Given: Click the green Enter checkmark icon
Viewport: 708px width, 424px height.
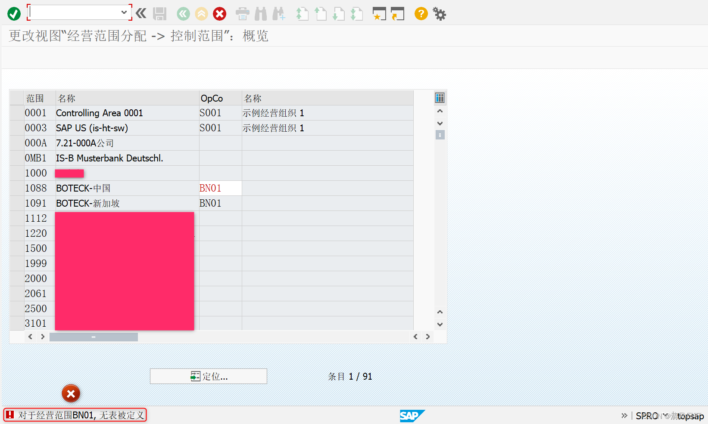Looking at the screenshot, I should pos(13,13).
